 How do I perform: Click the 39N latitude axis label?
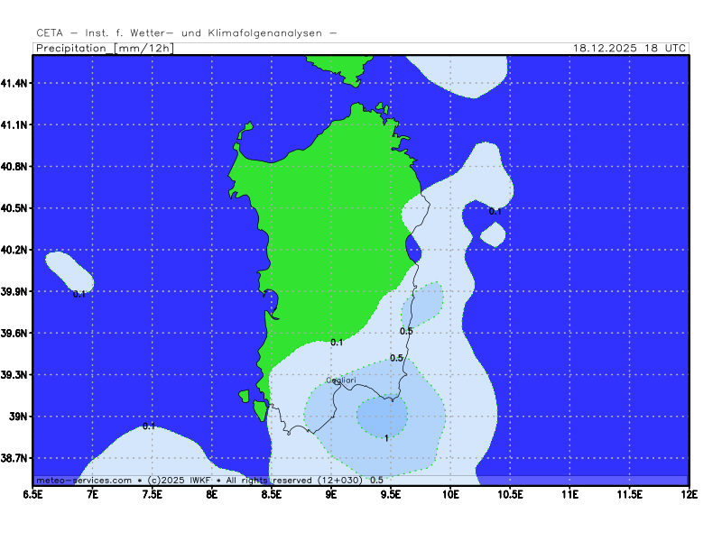(17, 417)
